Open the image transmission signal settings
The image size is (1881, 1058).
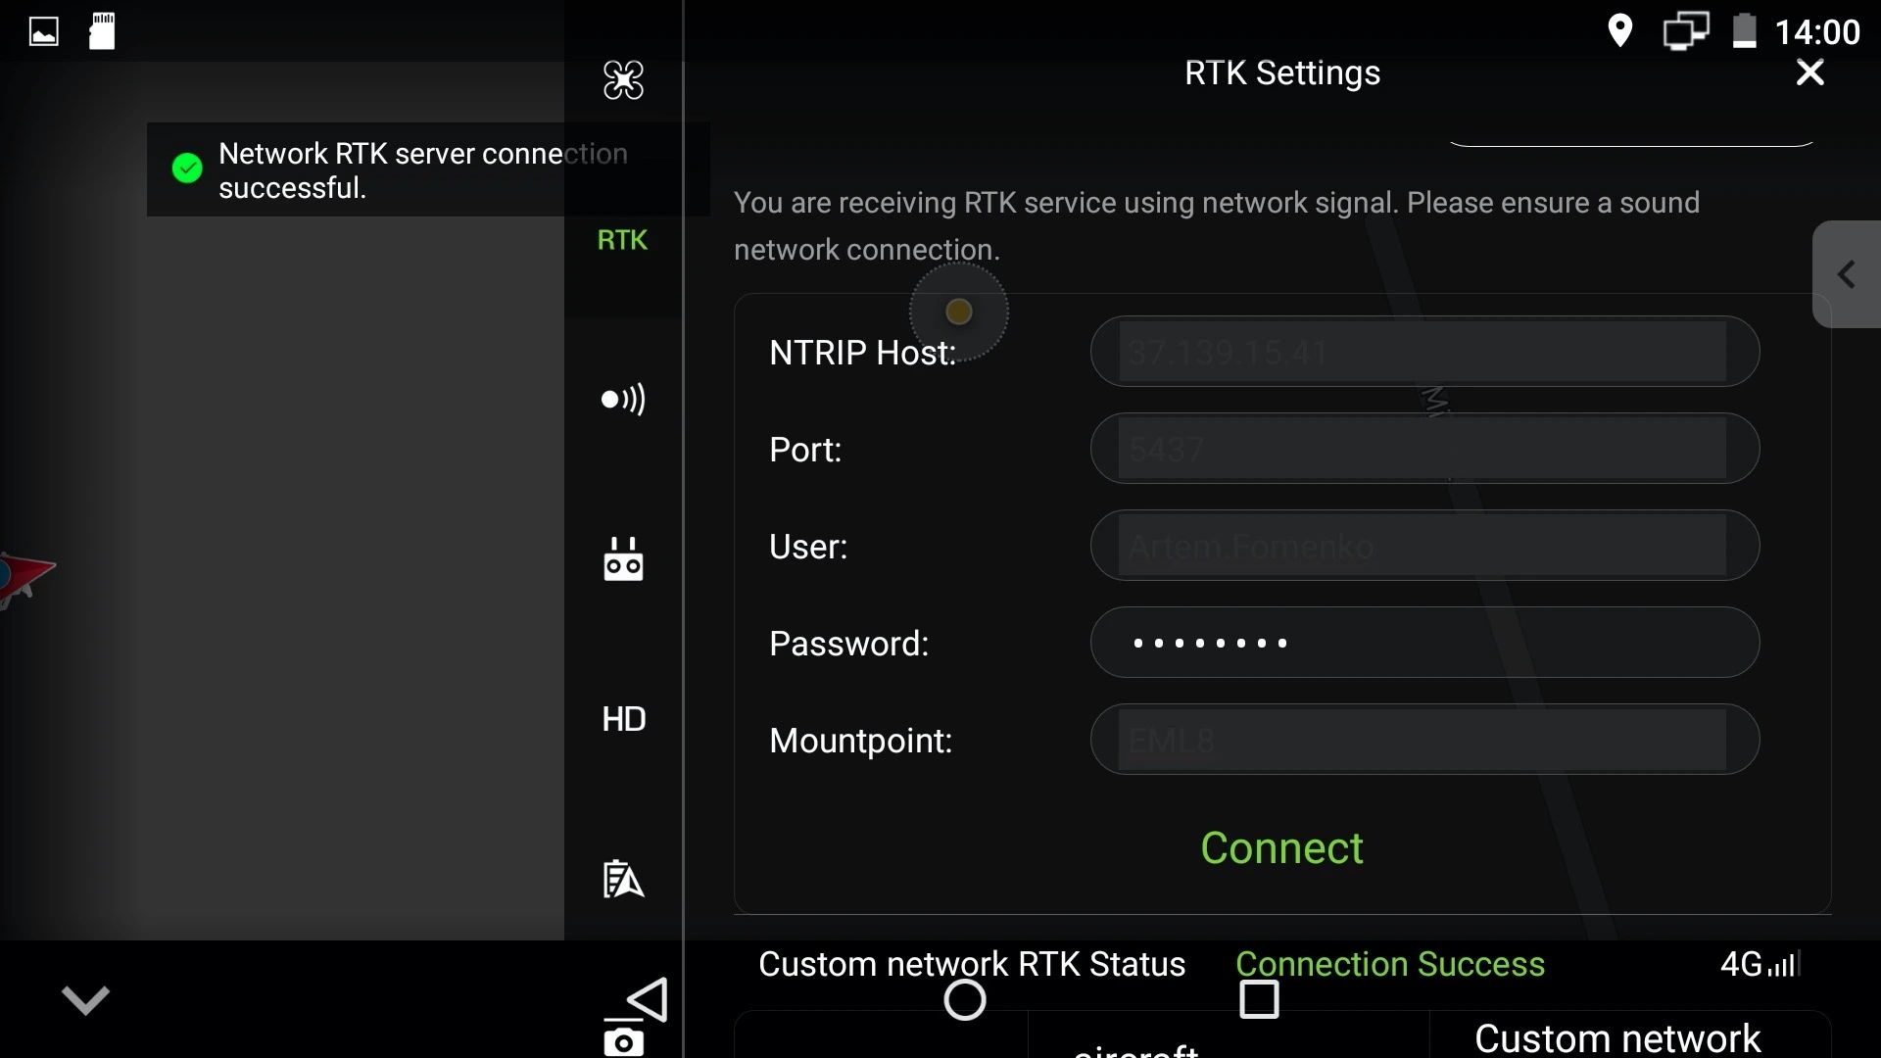pos(623,400)
